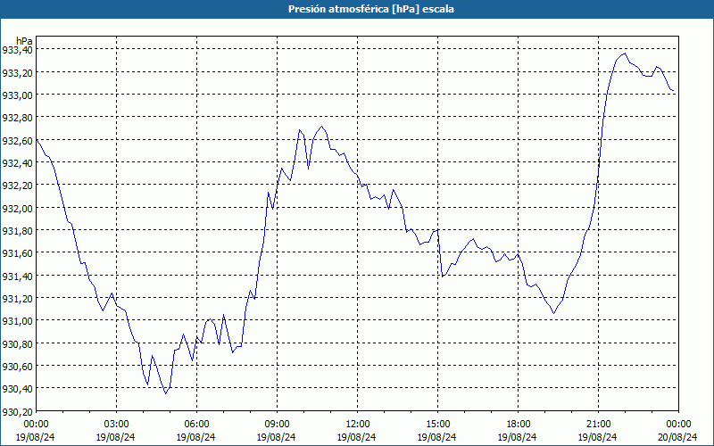Click the 09:00 time axis label
The width and height of the screenshot is (714, 446).
277,424
